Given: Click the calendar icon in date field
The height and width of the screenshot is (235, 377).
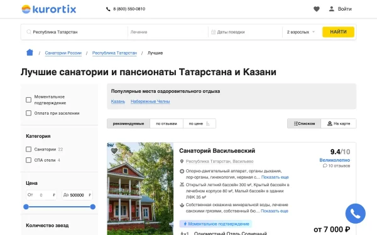Looking at the screenshot, I should click(x=213, y=32).
